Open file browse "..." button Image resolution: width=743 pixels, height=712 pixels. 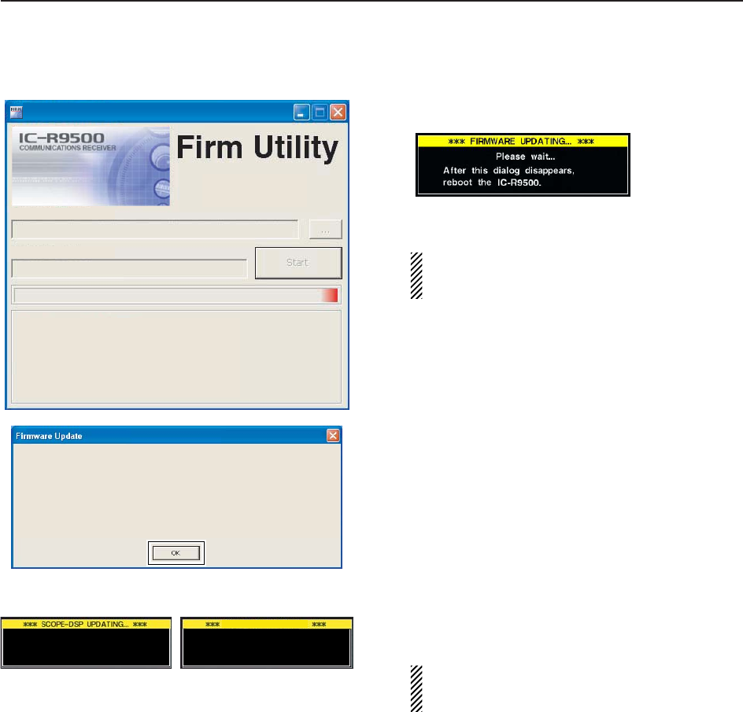click(325, 230)
